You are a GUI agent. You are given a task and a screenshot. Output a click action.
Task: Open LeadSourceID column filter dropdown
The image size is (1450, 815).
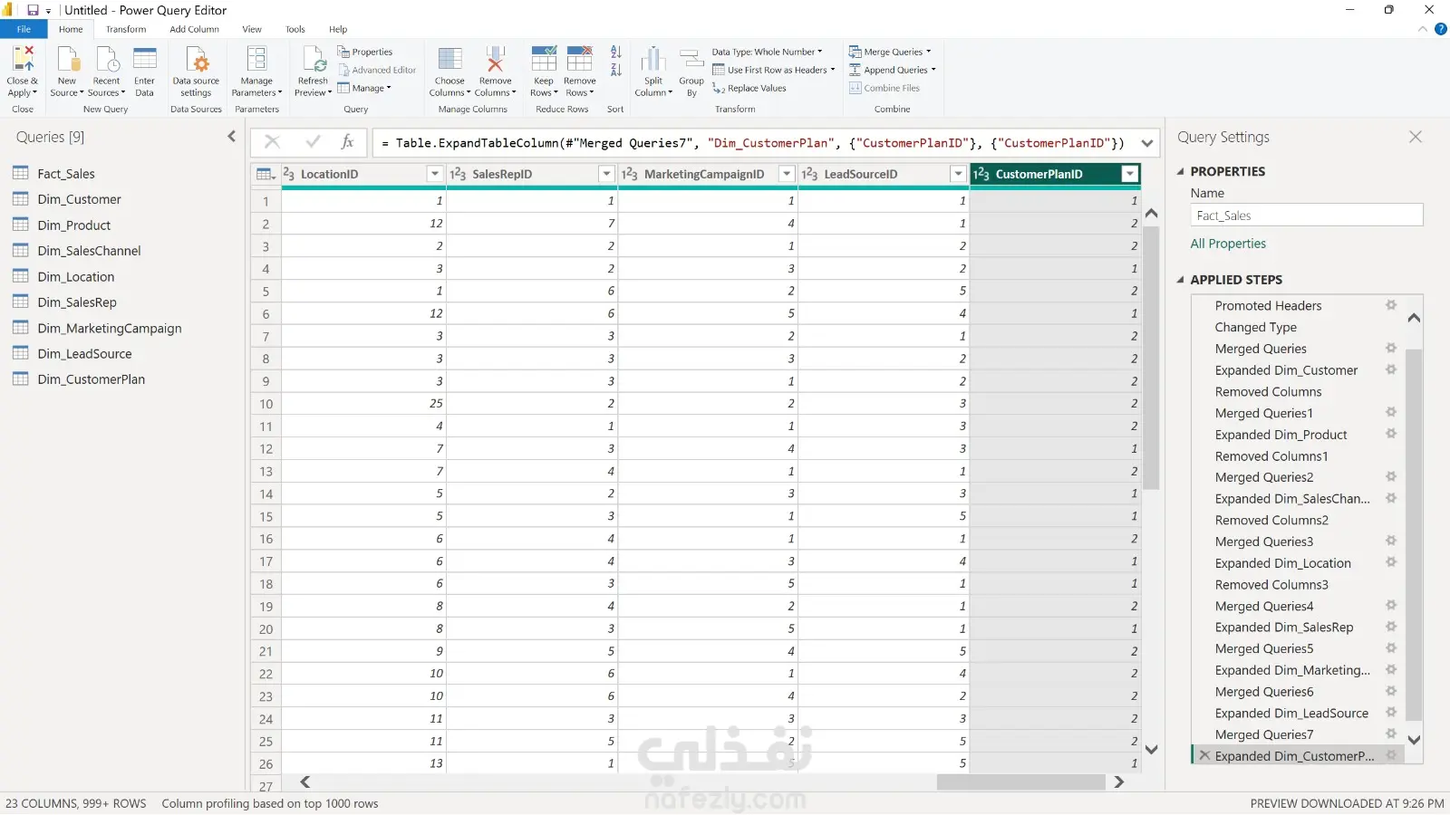[958, 174]
